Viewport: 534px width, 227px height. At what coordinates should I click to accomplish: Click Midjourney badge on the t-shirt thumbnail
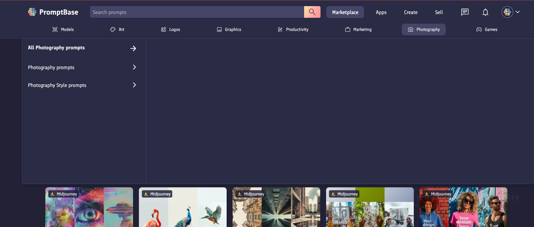click(x=438, y=194)
